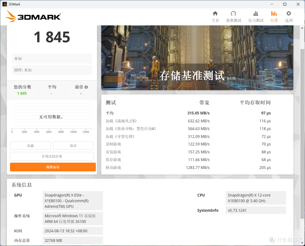Click the 加载《守望先锋》 row
This screenshot has width=305, height=246.
pyautogui.click(x=188, y=136)
